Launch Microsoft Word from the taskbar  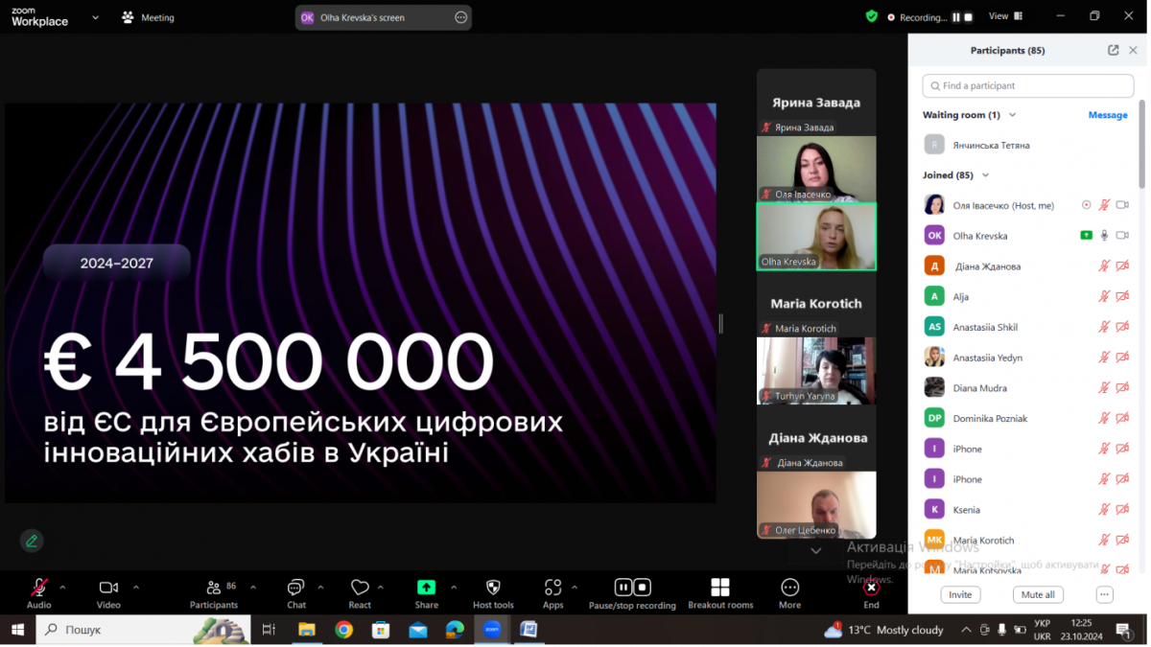(x=529, y=630)
